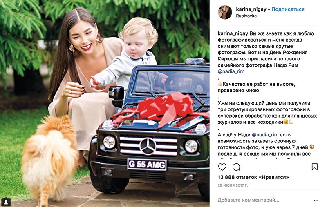Open karina_nigay username in header
327x207 pixels.
251,9
